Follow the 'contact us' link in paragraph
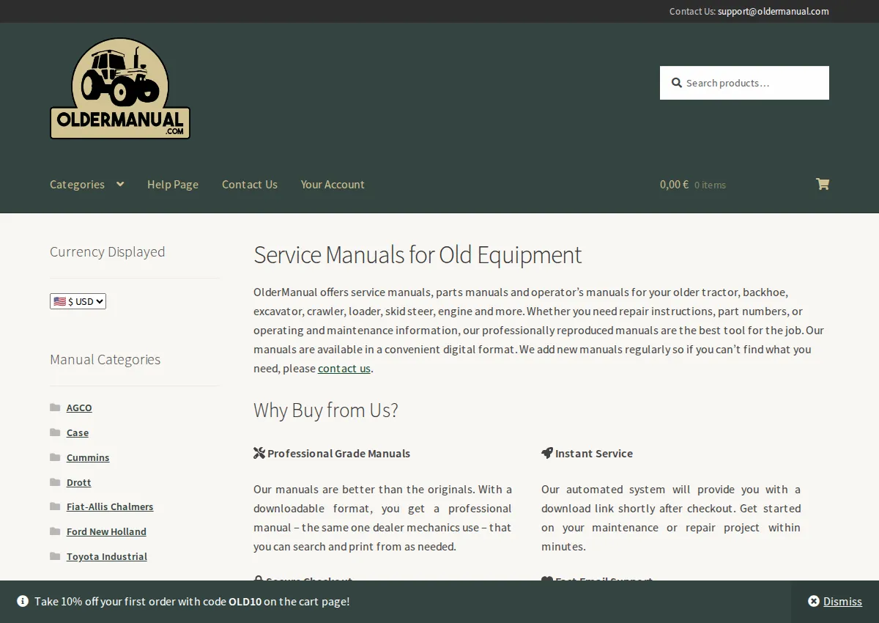Screen dimensions: 879x623 pyautogui.click(x=344, y=368)
